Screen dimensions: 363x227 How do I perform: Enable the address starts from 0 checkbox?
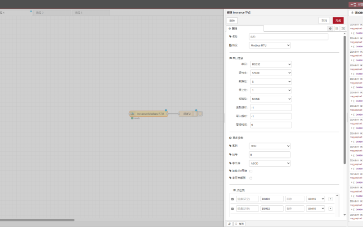251,171
